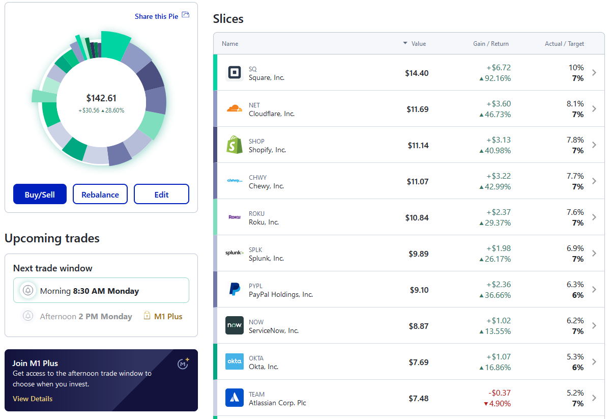Click the Join M1 Plus banner
This screenshot has height=419, width=609.
click(x=101, y=380)
